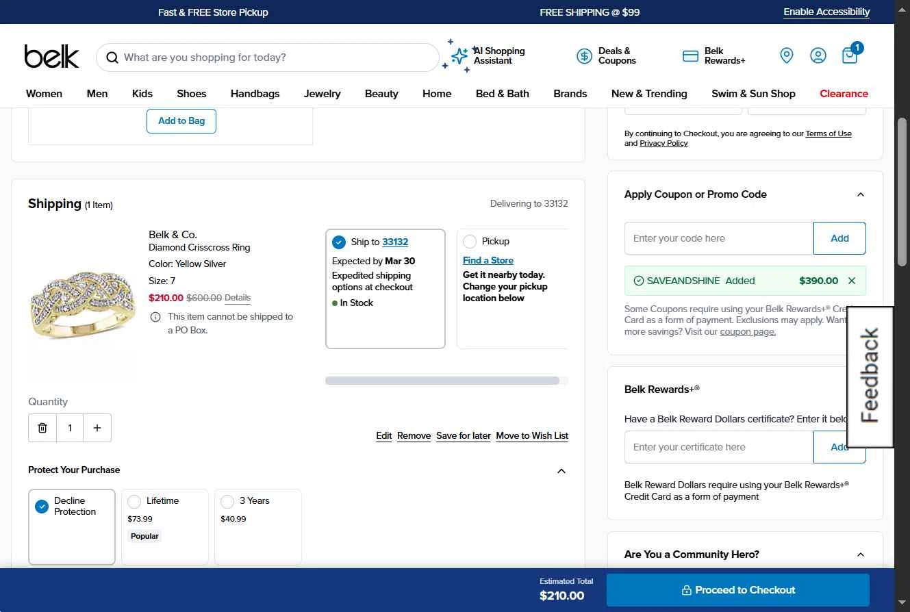Screen dimensions: 910x612
Task: Click the Proceed to Checkout button
Action: point(738,590)
